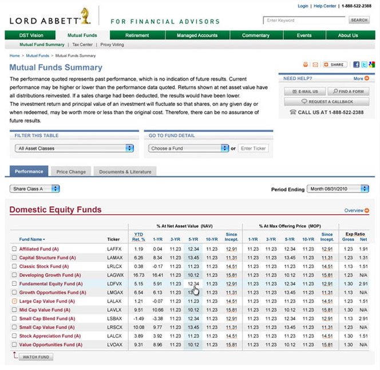Click the orange arrow beside More
The width and height of the screenshot is (380, 370).
pyautogui.click(x=367, y=78)
